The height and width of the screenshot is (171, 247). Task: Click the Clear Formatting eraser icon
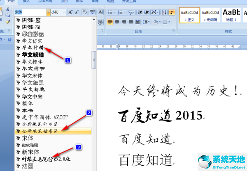coord(84,12)
